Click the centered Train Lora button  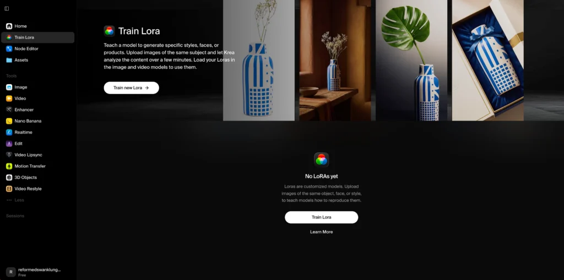pos(321,217)
